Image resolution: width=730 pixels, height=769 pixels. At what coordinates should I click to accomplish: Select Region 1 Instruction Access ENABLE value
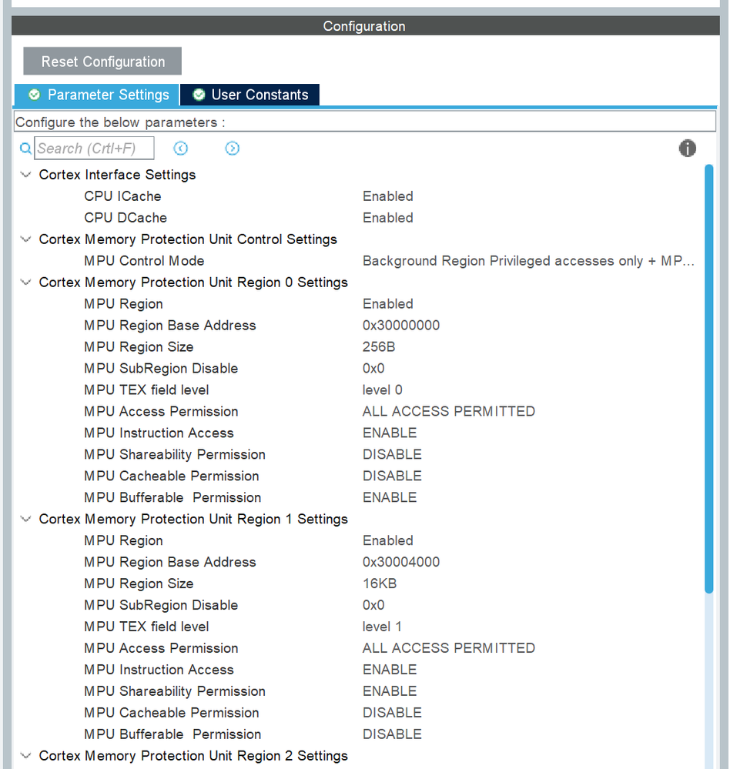click(390, 670)
